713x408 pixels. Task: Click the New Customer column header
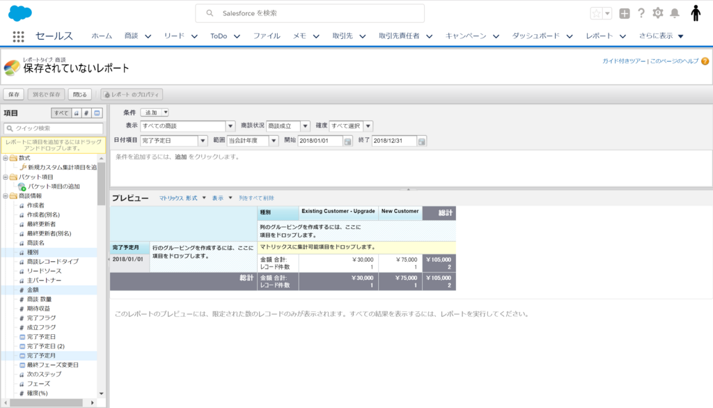pyautogui.click(x=400, y=212)
